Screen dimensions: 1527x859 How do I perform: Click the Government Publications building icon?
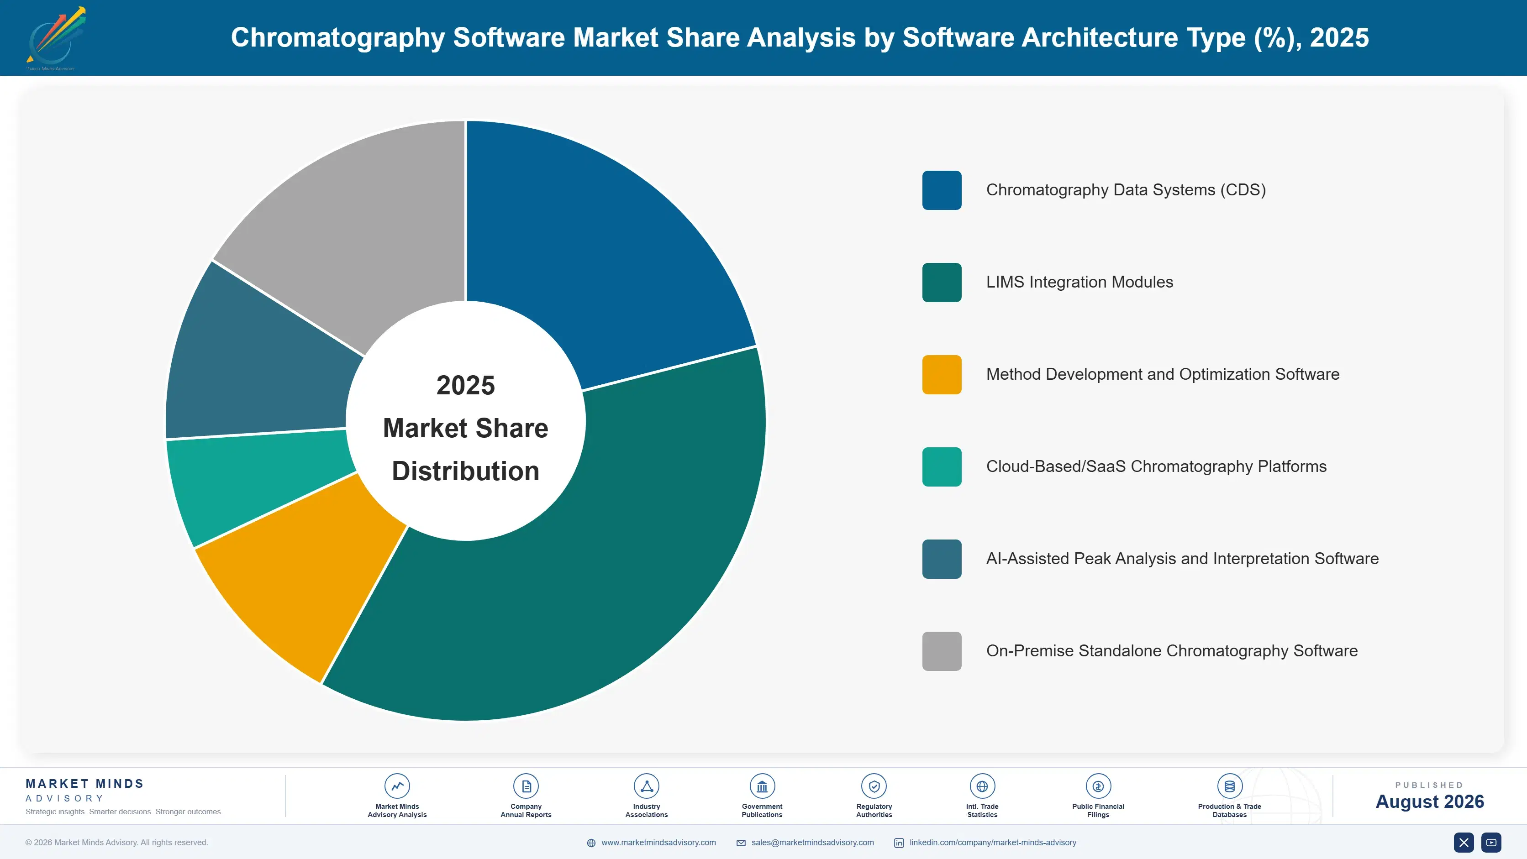[762, 786]
